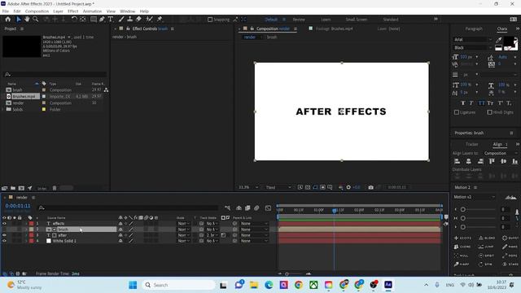Switch to the Paragraph panel tab
Screen dimensions: 521x293
point(474,29)
